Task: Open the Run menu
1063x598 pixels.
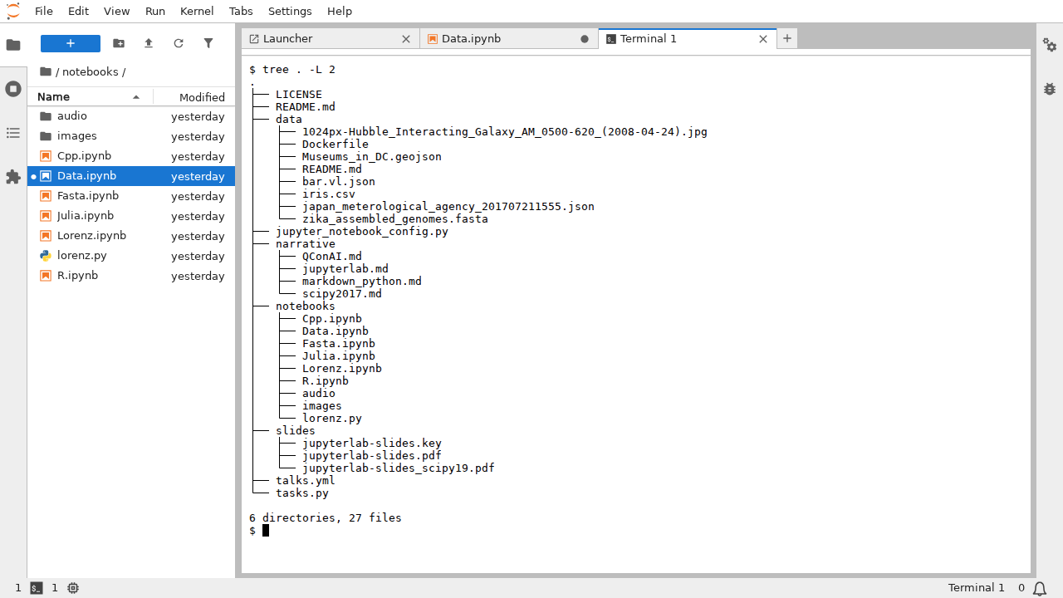Action: tap(155, 11)
